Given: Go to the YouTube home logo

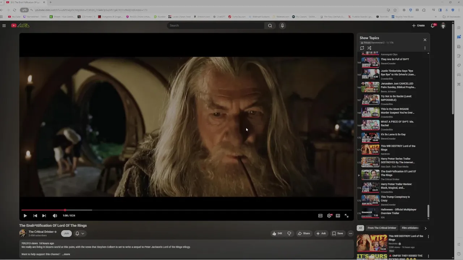Looking at the screenshot, I should (x=20, y=26).
